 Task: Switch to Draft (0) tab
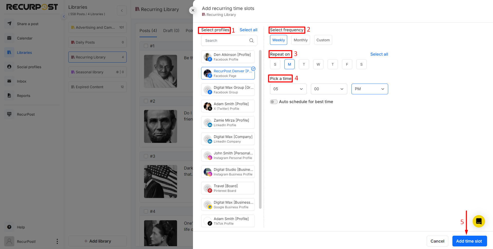[171, 31]
